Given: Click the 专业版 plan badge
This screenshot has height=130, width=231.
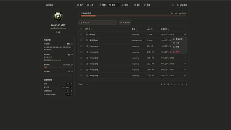Looking at the screenshot, I should (x=58, y=32).
